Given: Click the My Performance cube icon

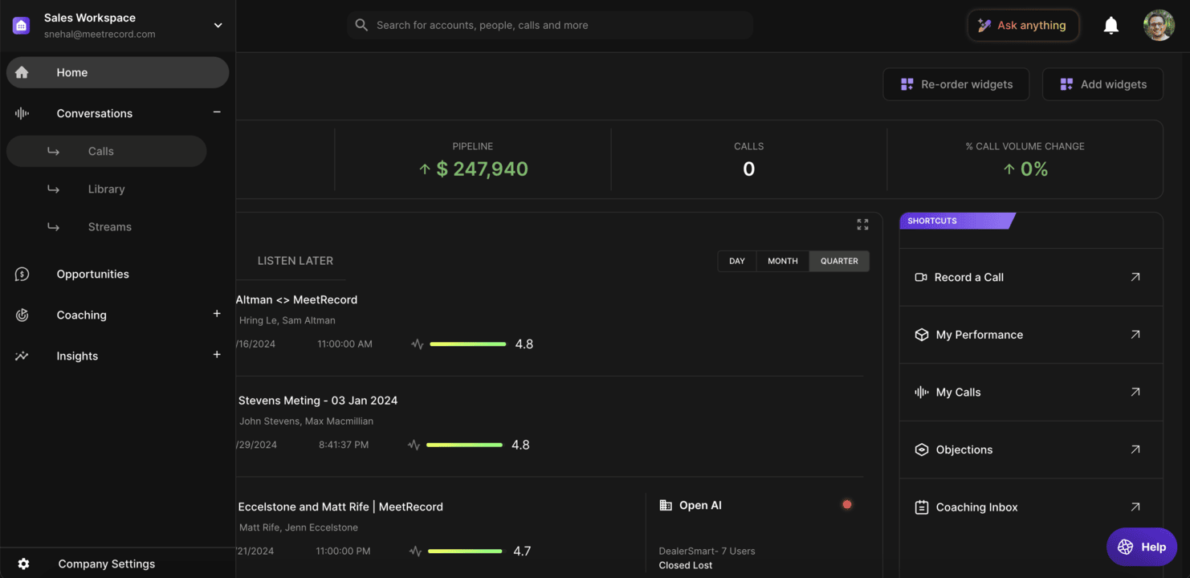Looking at the screenshot, I should (921, 335).
